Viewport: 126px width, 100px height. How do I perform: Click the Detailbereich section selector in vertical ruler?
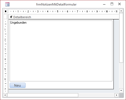[5, 17]
